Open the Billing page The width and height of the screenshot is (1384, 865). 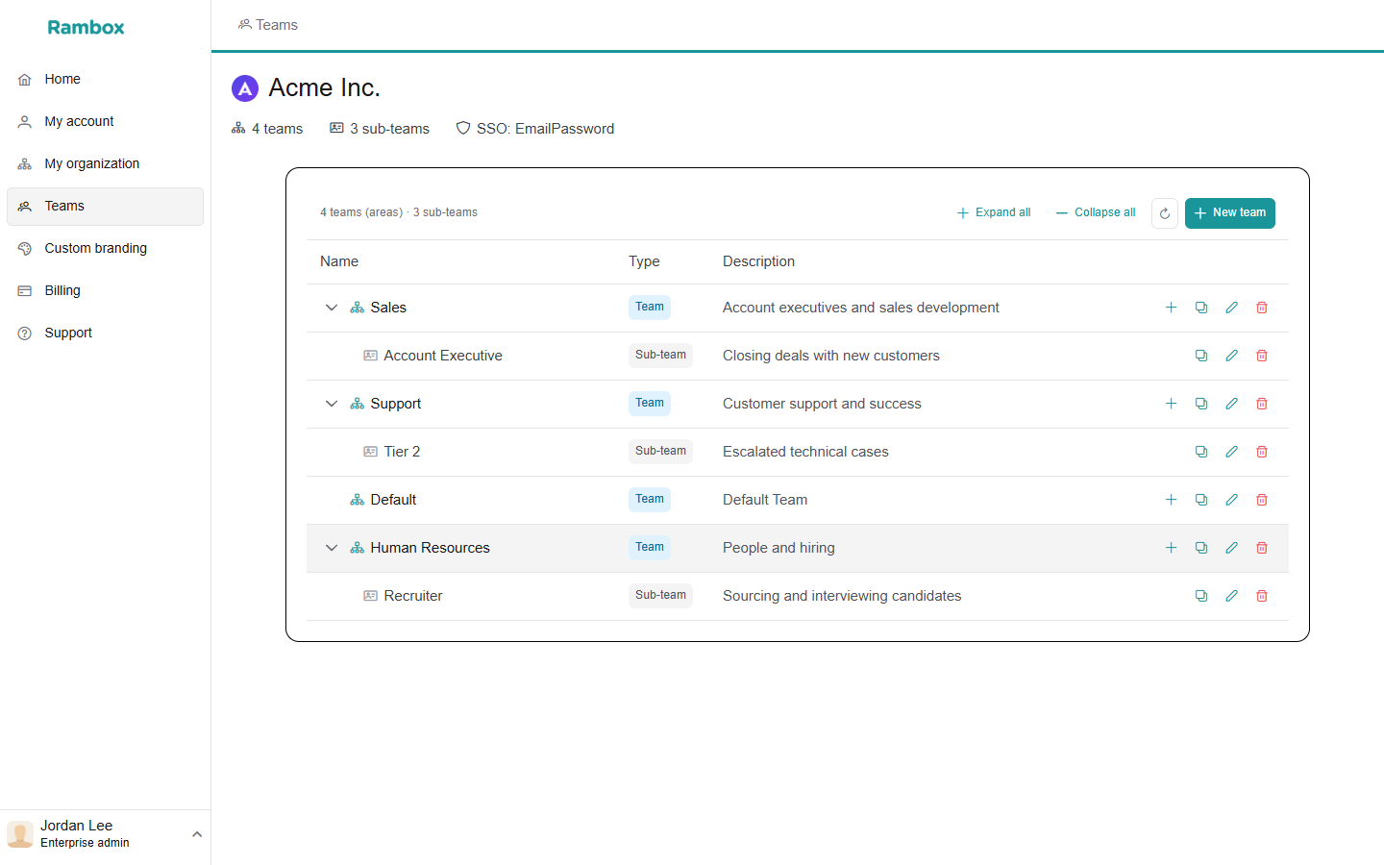point(106,291)
